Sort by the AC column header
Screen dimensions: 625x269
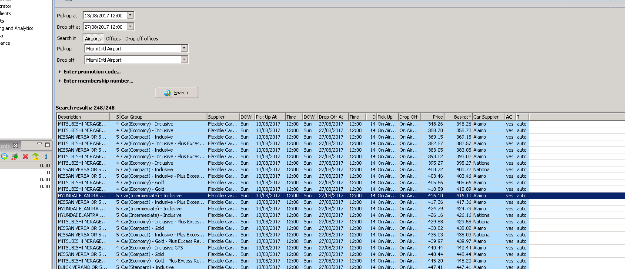click(510, 117)
